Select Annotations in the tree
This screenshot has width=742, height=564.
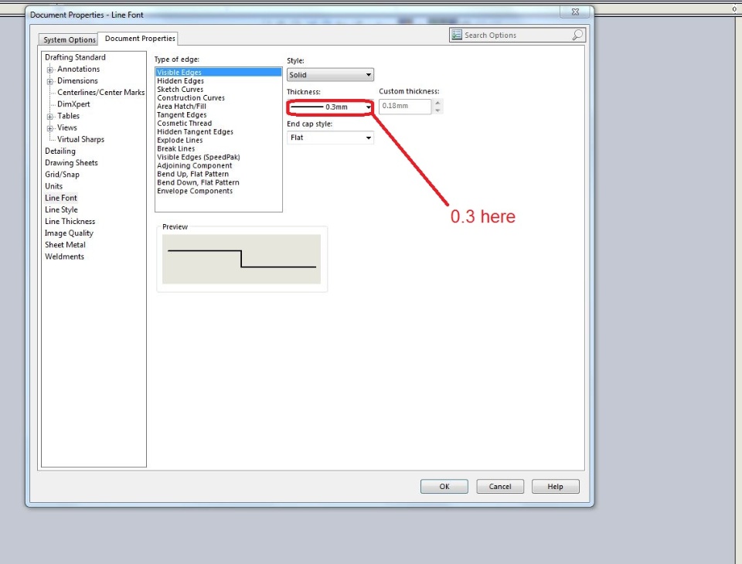coord(79,69)
